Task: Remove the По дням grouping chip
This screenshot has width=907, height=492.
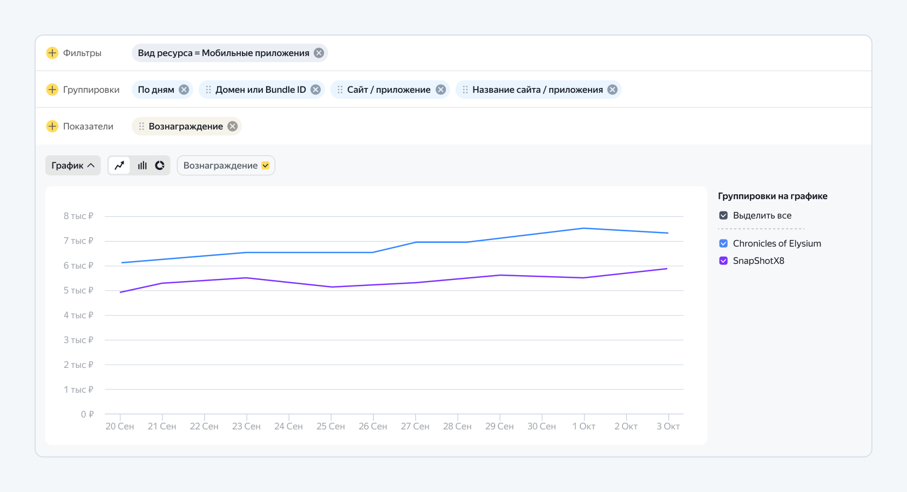Action: coord(184,90)
